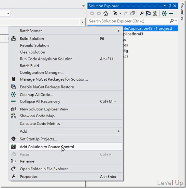This screenshot has width=186, height=188.
Task: Click the Code Map toolbar icon
Action: 155,13
